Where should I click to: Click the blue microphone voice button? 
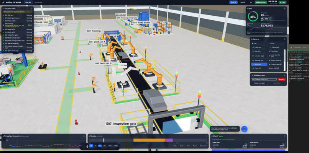click(x=244, y=129)
